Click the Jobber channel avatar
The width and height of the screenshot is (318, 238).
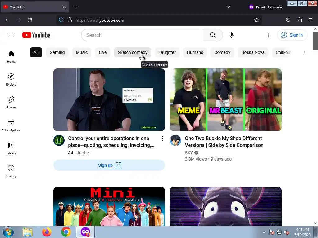pyautogui.click(x=59, y=140)
